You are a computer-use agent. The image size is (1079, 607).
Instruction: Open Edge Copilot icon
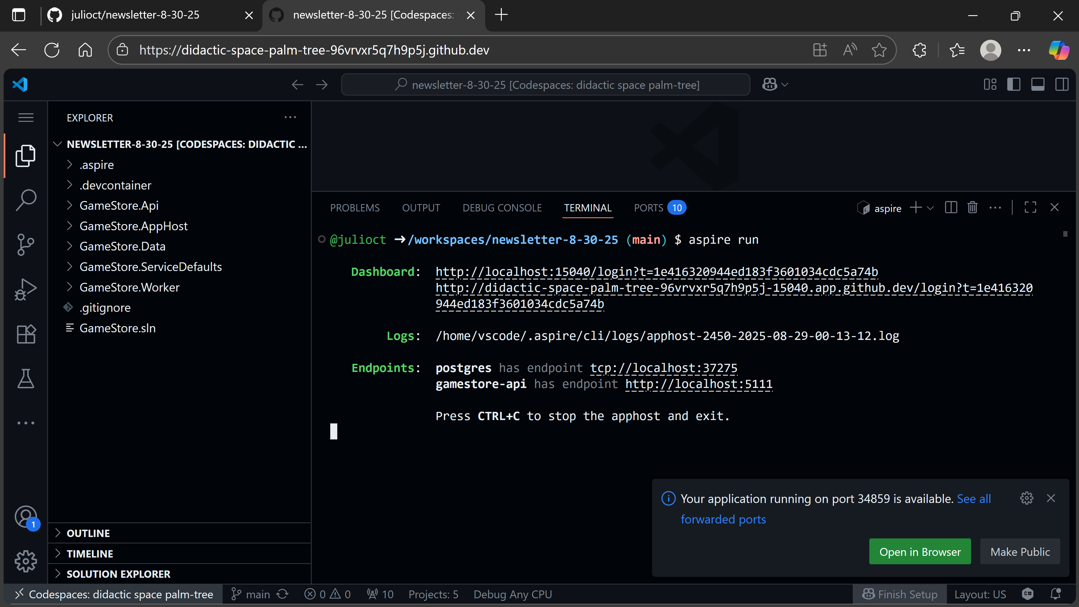[x=1059, y=50]
